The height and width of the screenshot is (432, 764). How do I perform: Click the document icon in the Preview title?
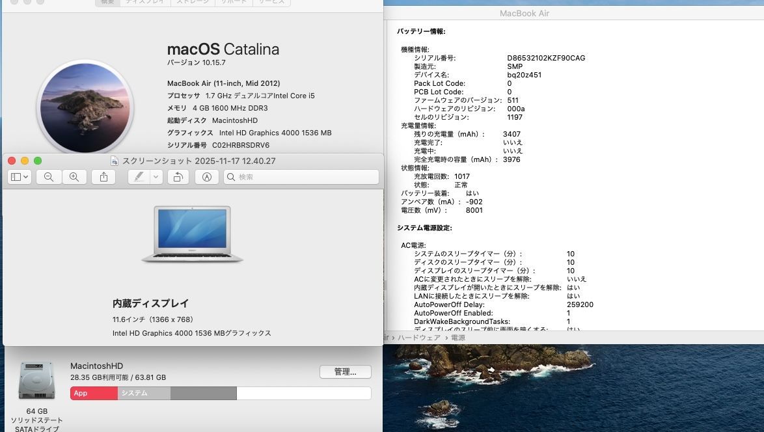click(115, 161)
